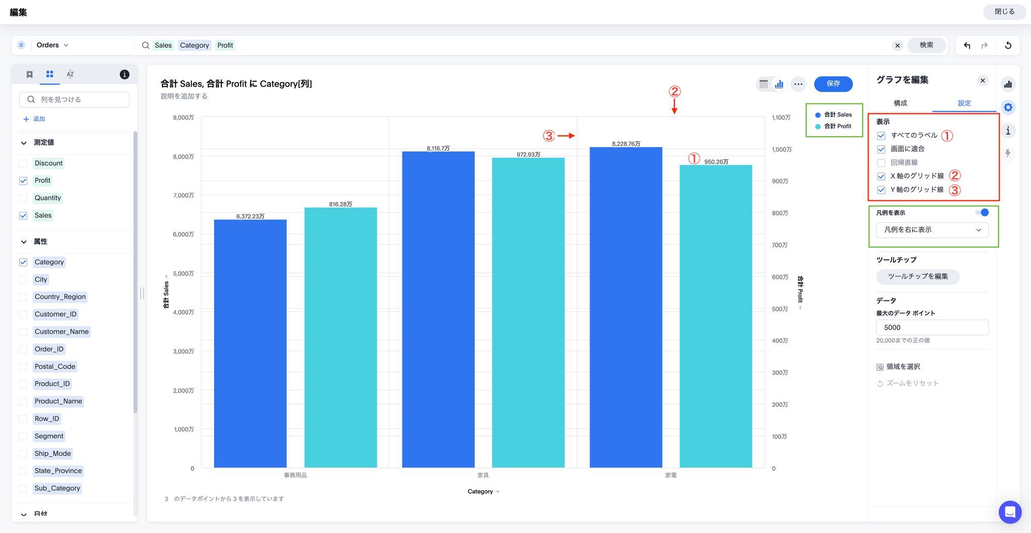Viewport: 1031px width, 533px height.
Task: Click the 列を見つける search field
Action: click(x=74, y=100)
